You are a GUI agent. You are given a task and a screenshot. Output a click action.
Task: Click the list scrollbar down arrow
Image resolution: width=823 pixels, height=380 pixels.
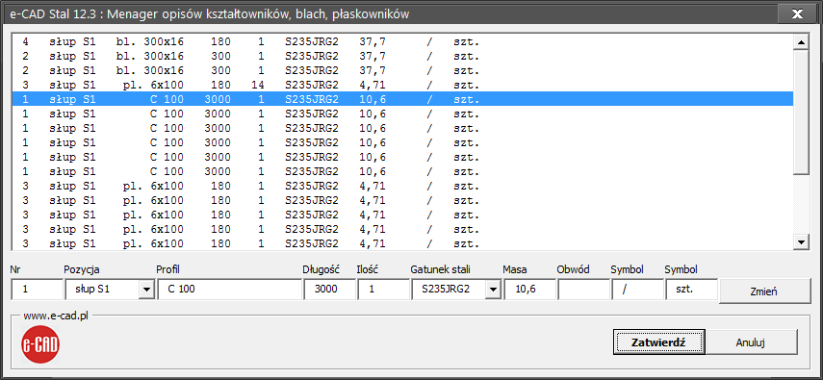pyautogui.click(x=802, y=241)
